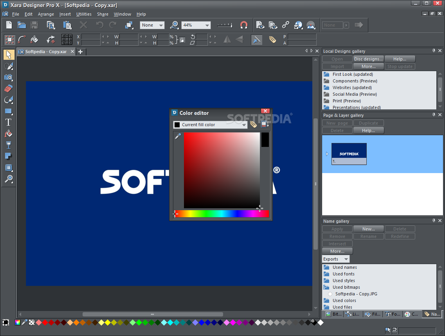
Task: Select the Selector arrow tool in toolbox
Action: [9, 54]
